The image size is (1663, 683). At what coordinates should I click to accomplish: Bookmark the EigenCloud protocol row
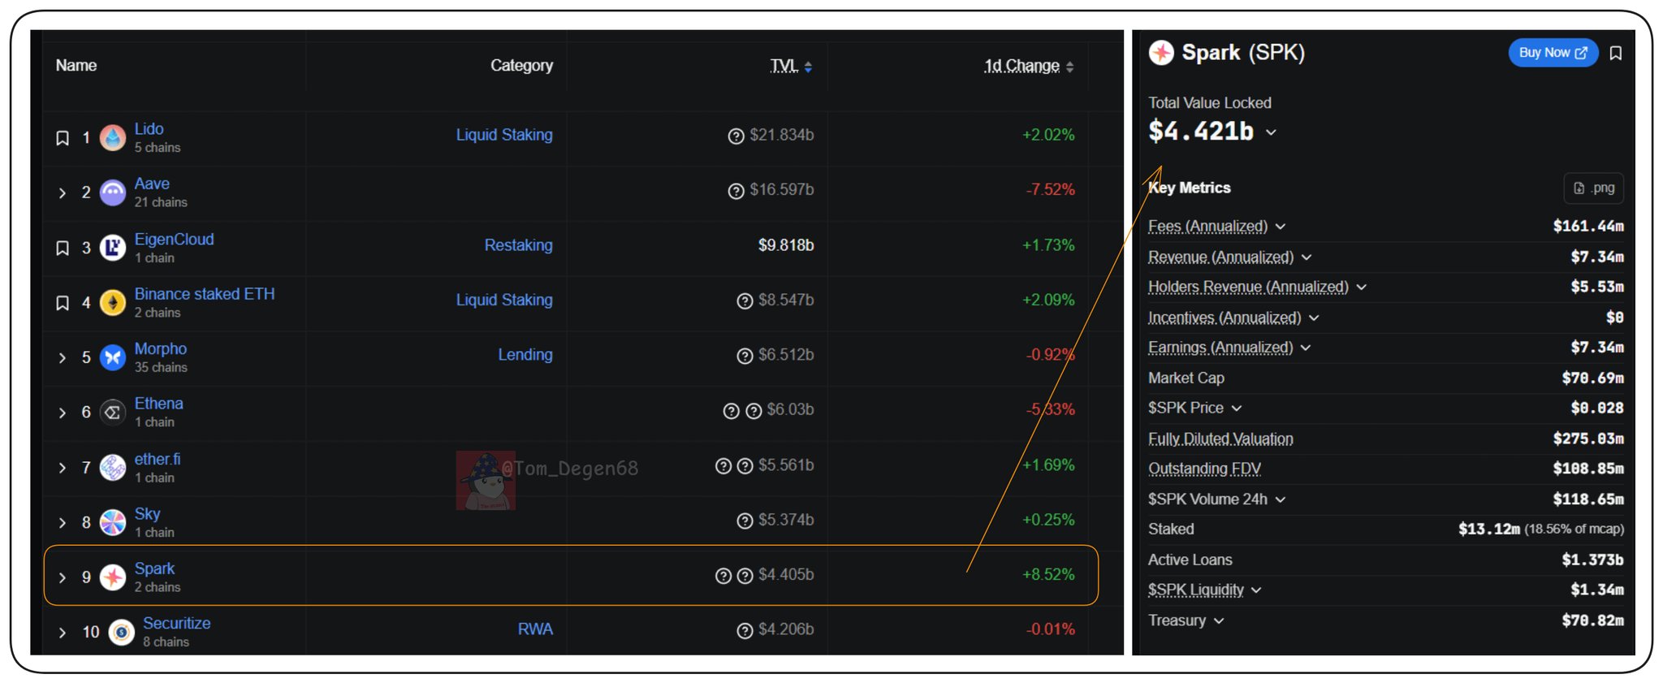tap(63, 248)
